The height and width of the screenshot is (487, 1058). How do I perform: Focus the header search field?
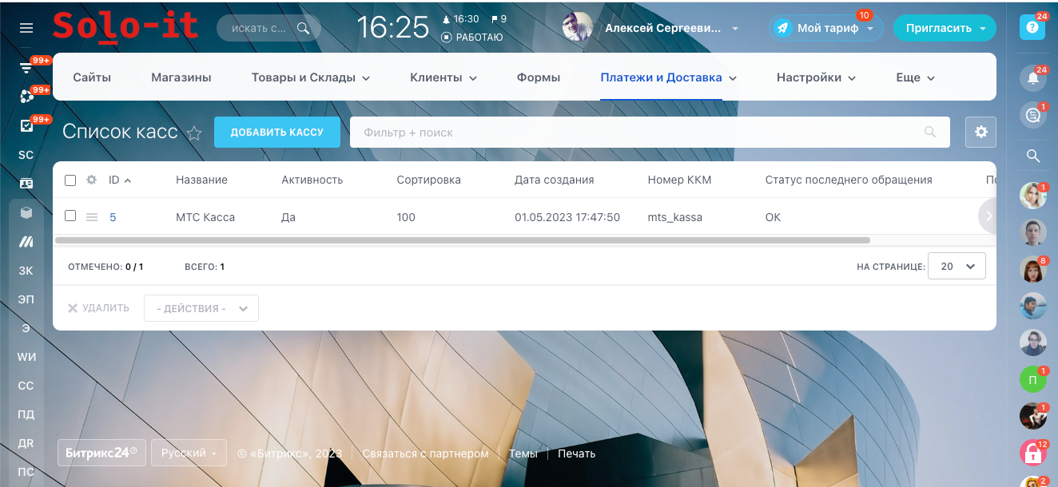(268, 28)
